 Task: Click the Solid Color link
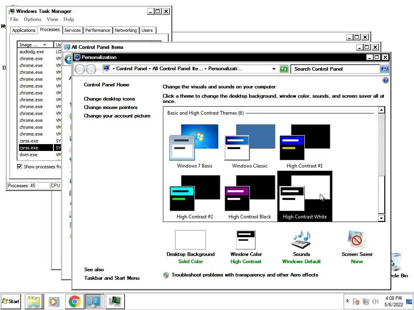[x=190, y=262]
